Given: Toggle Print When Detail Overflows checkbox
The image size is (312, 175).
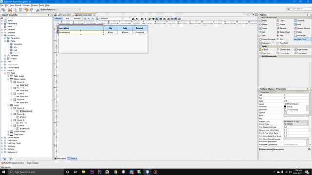Looking at the screenshot, I should (x=285, y=136).
